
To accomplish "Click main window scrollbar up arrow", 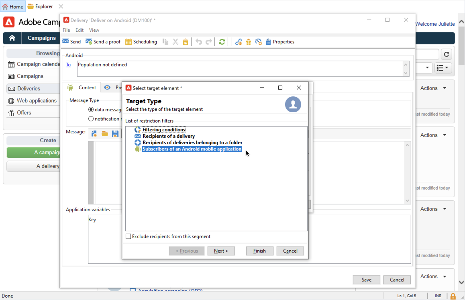I will [461, 22].
